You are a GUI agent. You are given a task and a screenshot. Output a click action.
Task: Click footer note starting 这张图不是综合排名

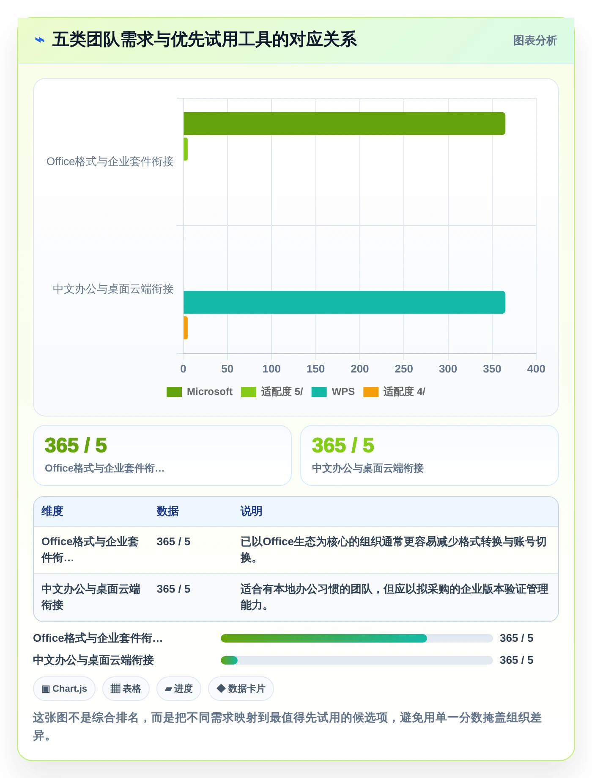[288, 726]
